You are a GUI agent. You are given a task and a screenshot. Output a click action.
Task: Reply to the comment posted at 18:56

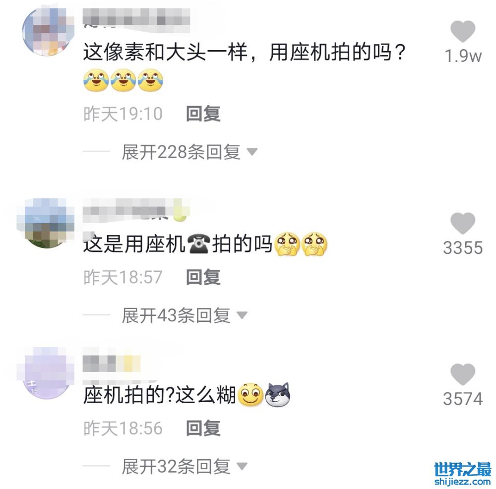[x=203, y=428]
